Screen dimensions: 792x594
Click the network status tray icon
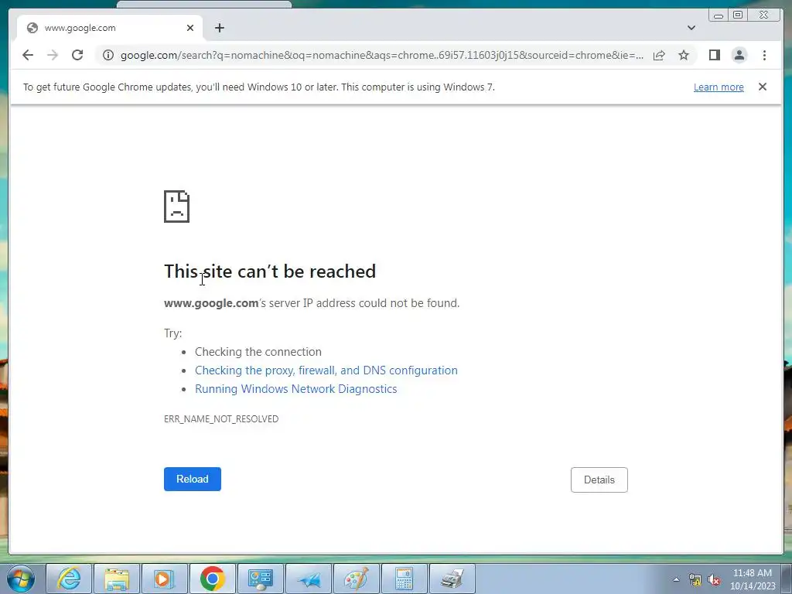(x=695, y=580)
